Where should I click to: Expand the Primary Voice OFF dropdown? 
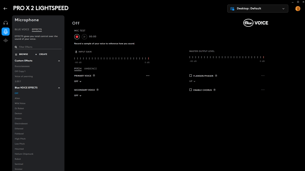pos(78,81)
